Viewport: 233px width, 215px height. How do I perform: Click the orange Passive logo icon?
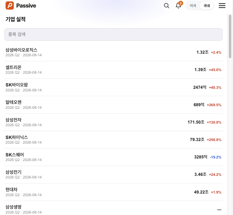pyautogui.click(x=10, y=6)
